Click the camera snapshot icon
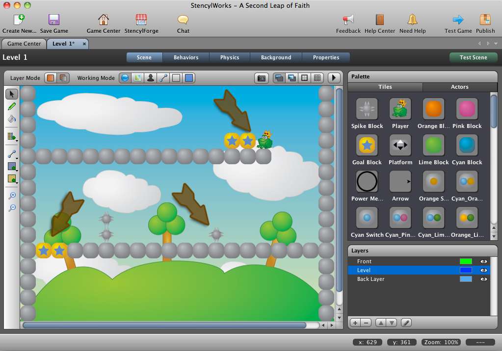Screen dimensions: 502x351 pyautogui.click(x=262, y=78)
